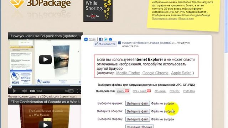Viewport: 228px width, 128px height.
Task: Open the While Snoring ad banner
Action: 98,11
